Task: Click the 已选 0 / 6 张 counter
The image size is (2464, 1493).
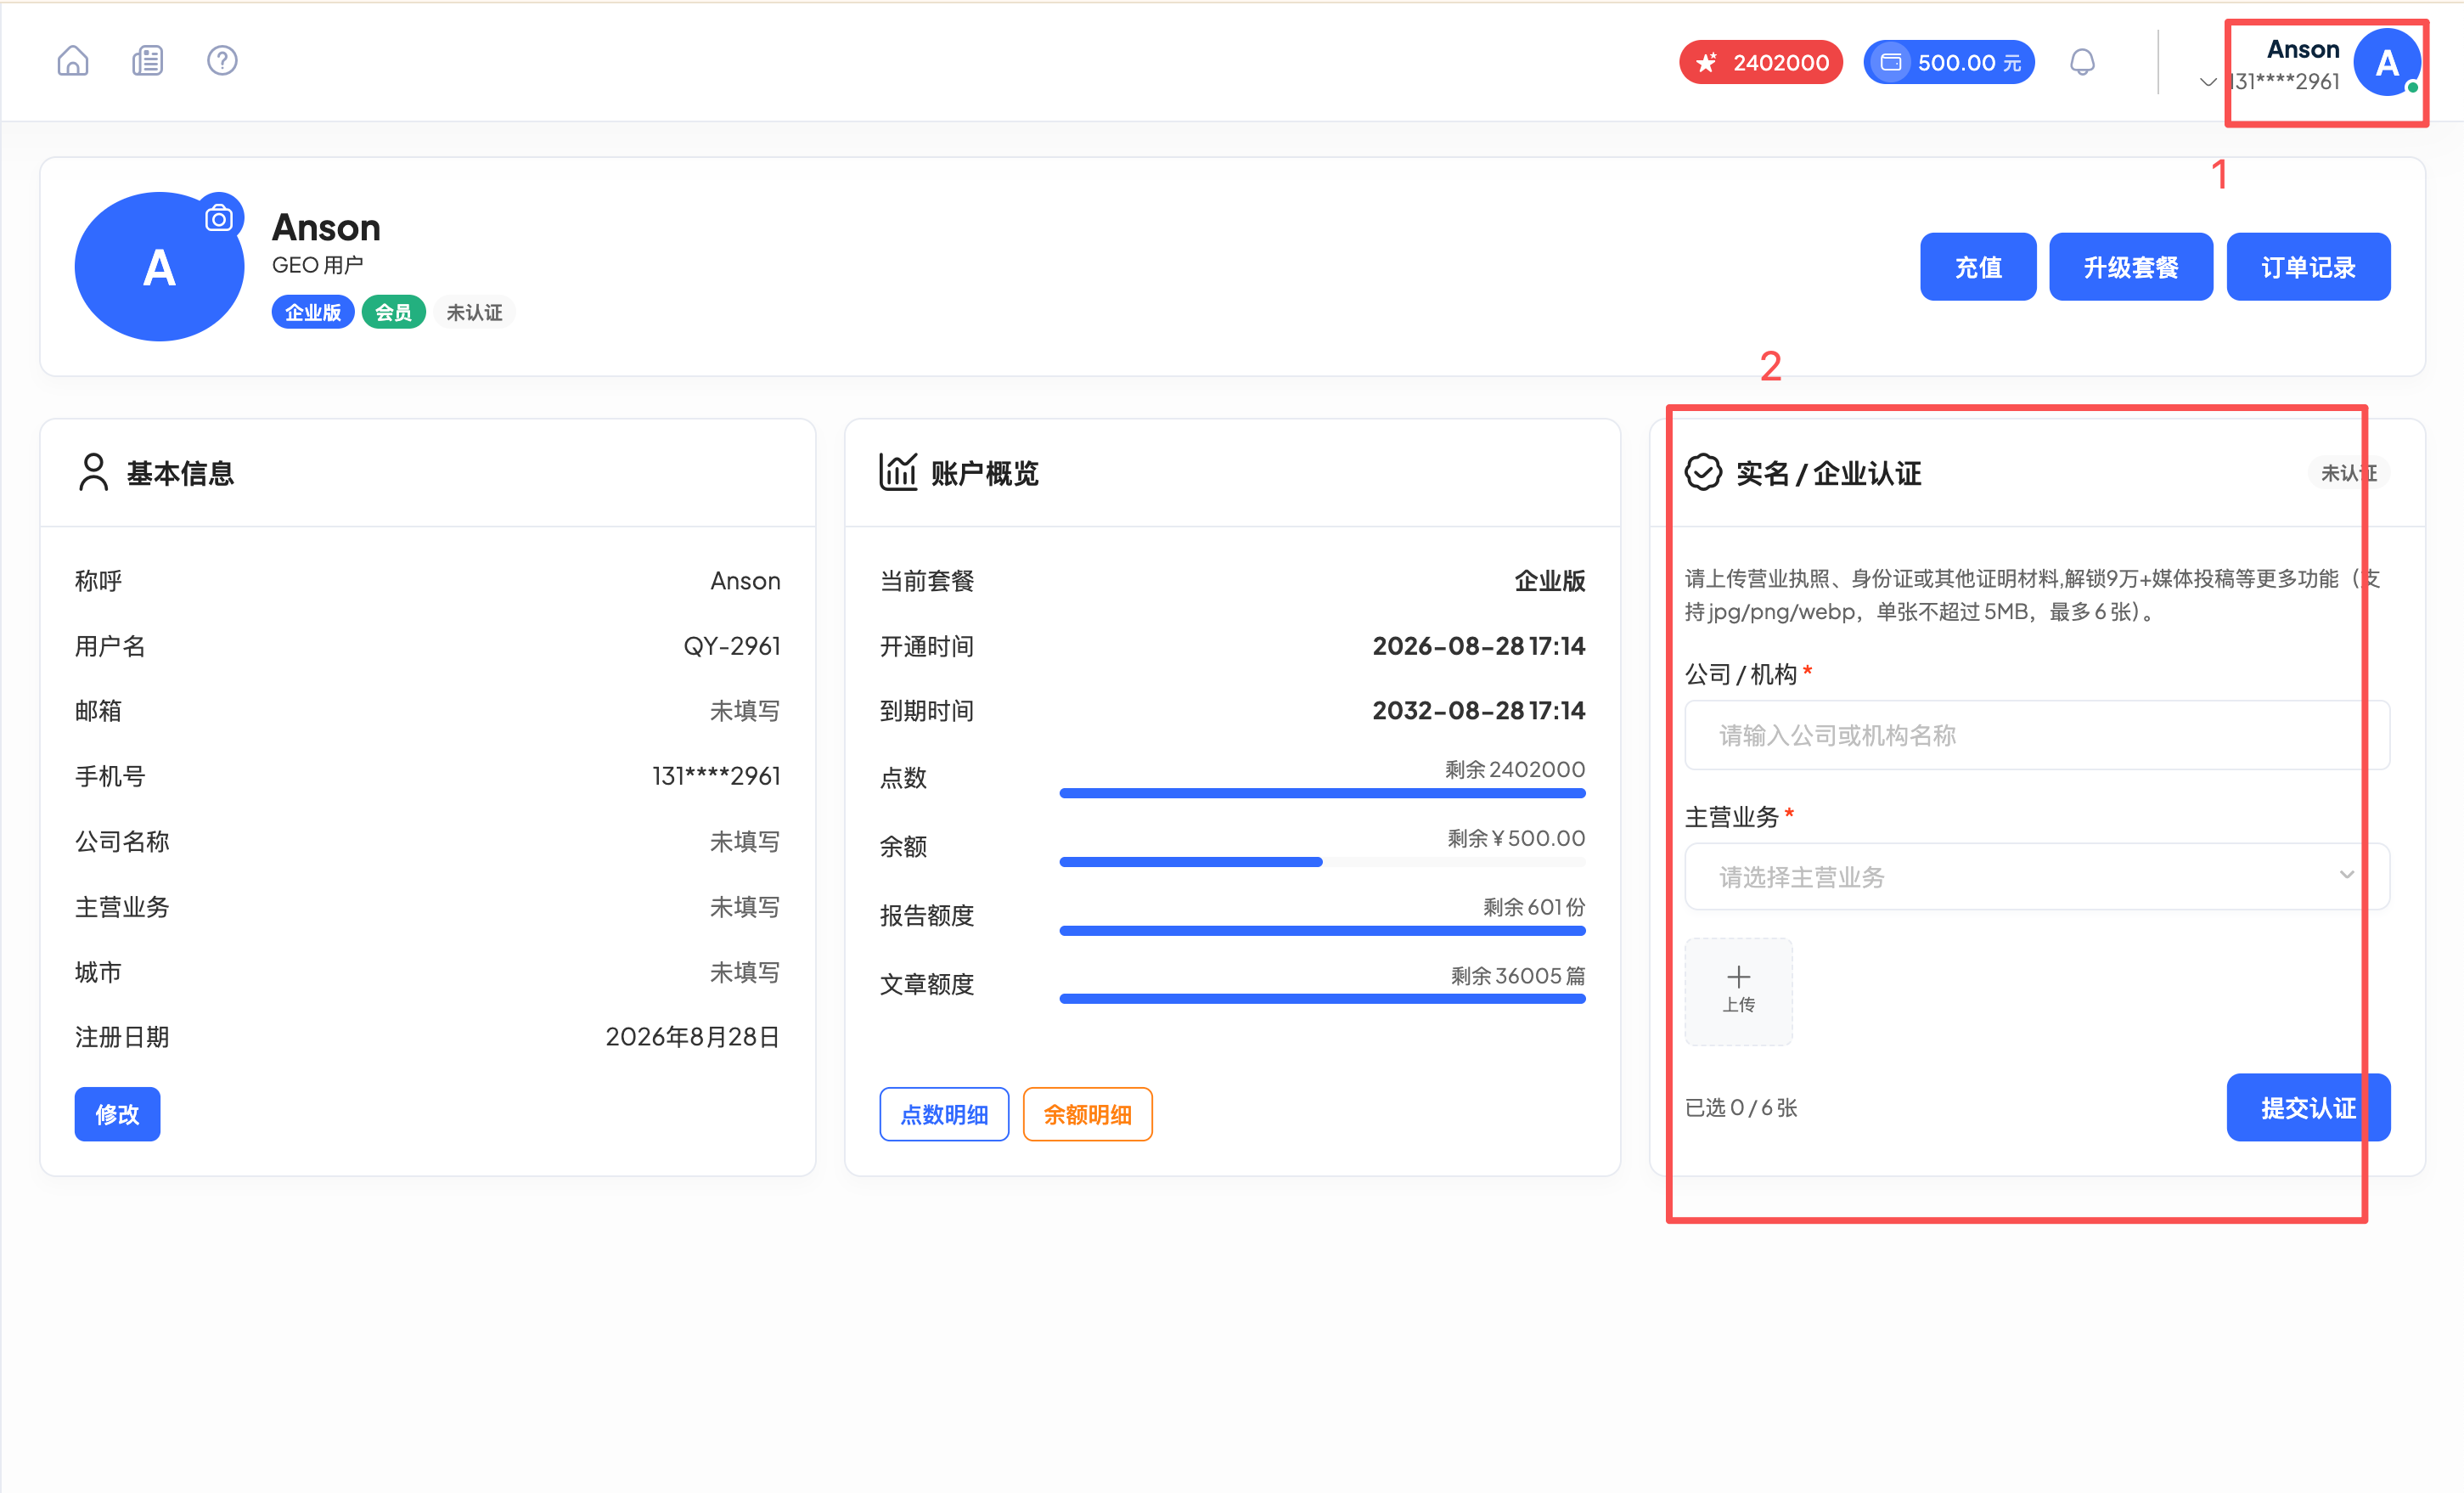Action: coord(1741,1108)
